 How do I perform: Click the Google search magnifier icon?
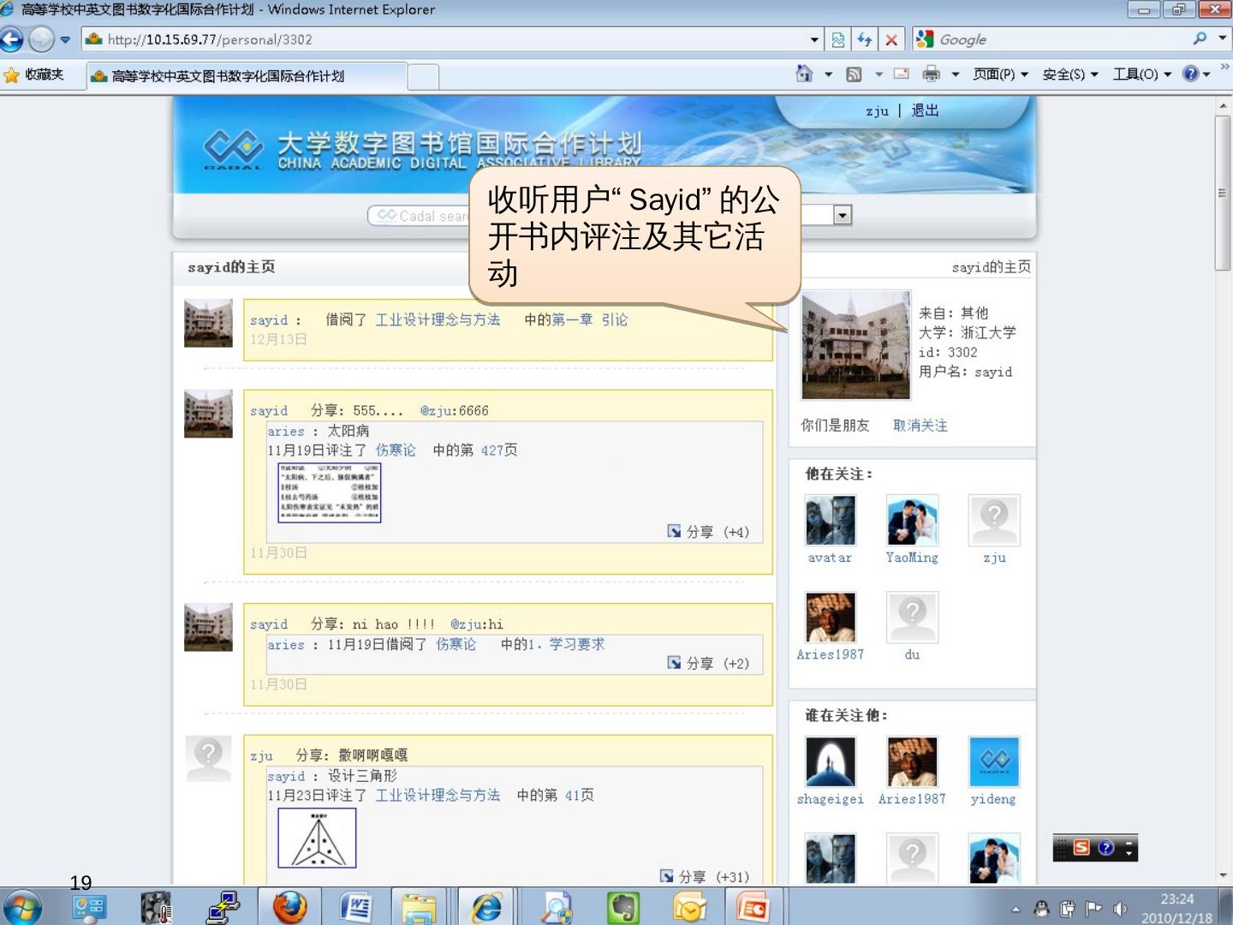point(1200,39)
